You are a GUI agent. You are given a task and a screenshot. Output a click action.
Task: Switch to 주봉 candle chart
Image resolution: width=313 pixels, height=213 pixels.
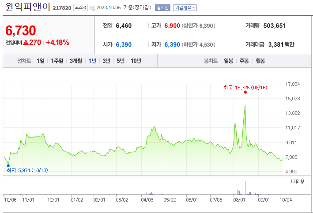(x=244, y=61)
